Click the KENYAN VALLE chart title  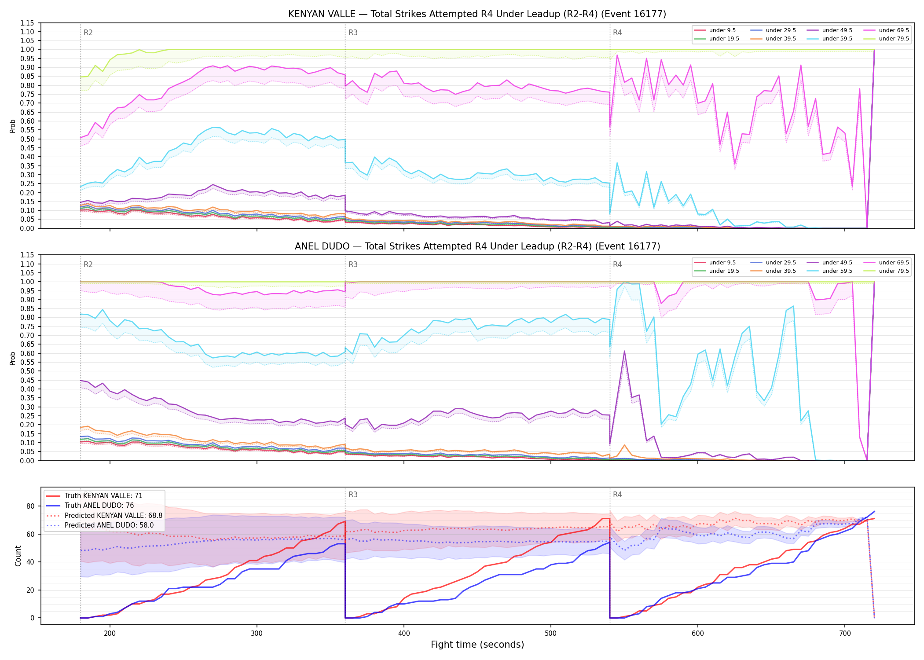coord(477,14)
